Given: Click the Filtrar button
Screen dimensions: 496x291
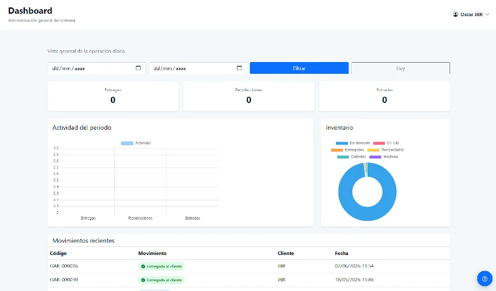Looking at the screenshot, I should coord(299,68).
